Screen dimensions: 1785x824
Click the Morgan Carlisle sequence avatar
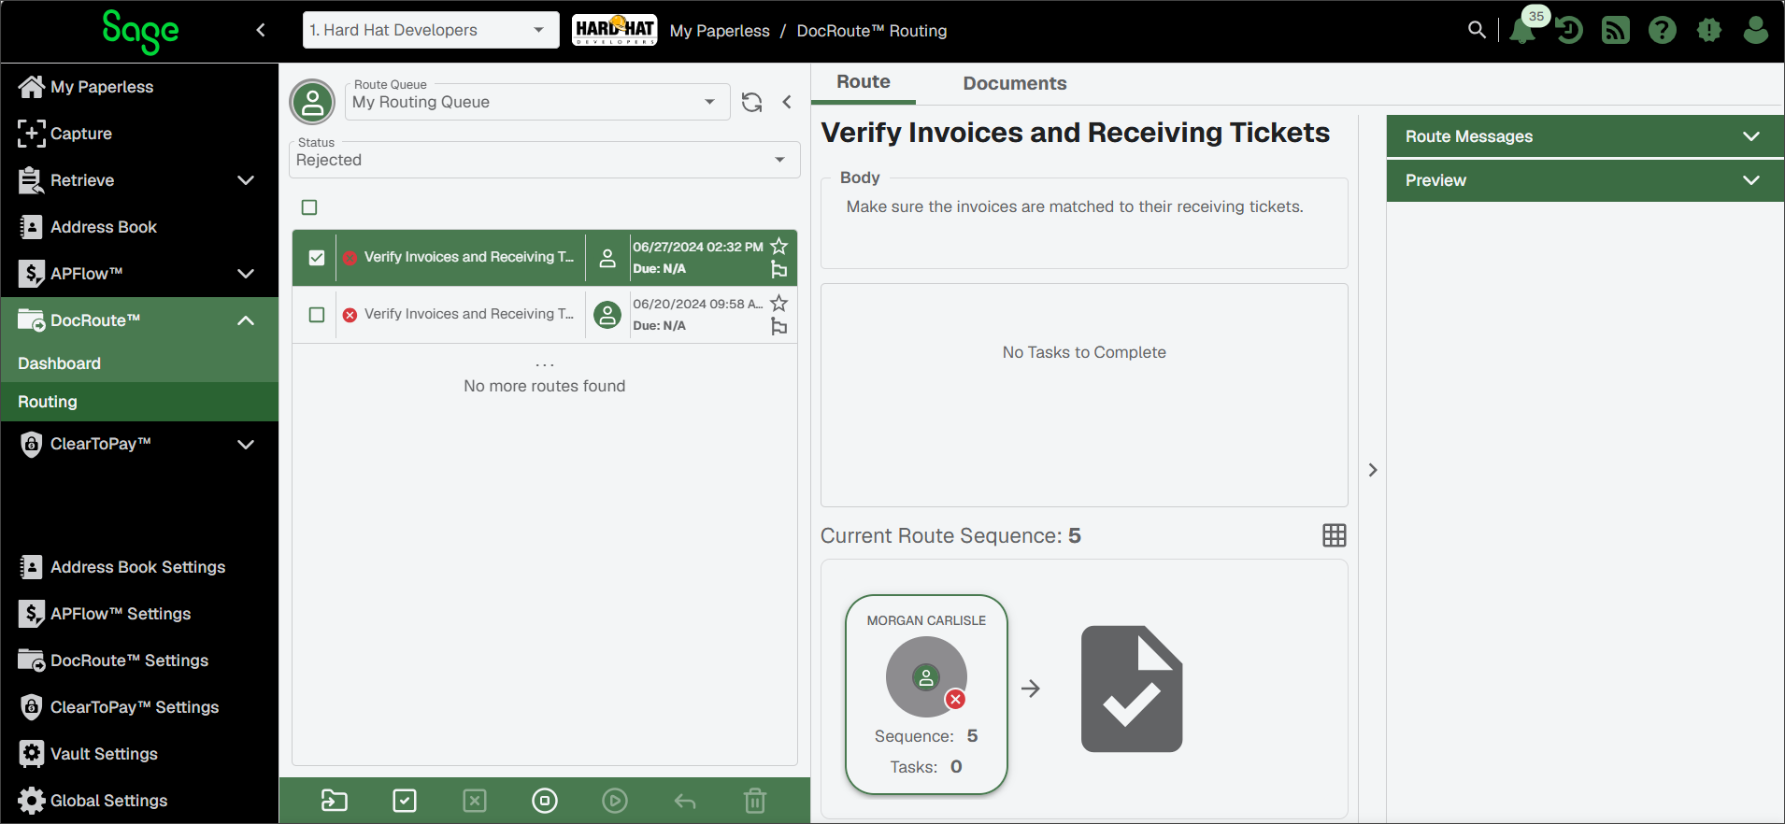point(926,677)
